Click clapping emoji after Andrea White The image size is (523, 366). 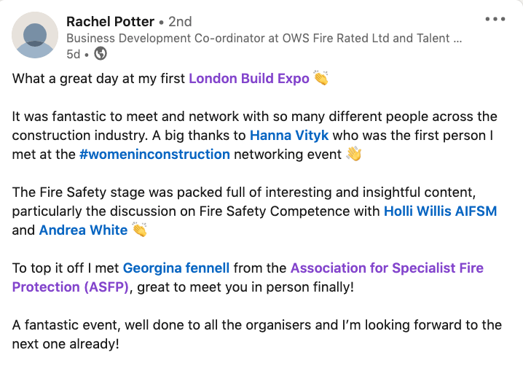click(x=139, y=230)
